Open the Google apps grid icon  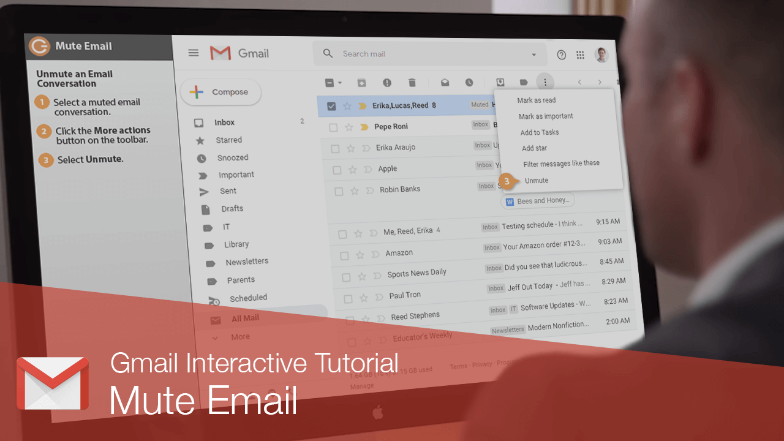click(x=579, y=55)
